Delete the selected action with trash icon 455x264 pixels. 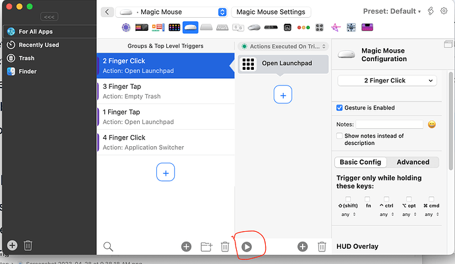pos(322,247)
